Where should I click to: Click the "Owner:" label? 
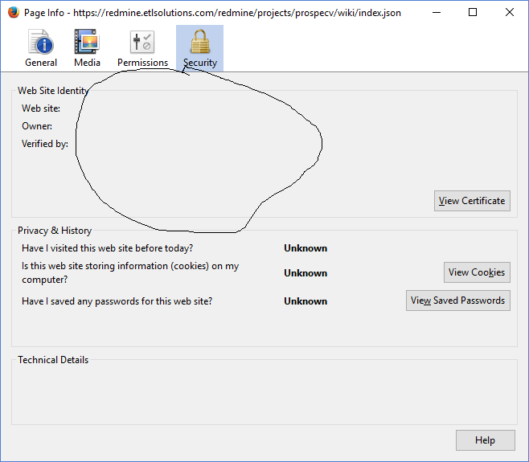(x=37, y=126)
